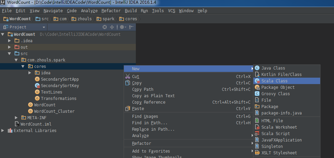Click the Singleton template icon
The height and width of the screenshot is (158, 334).
[257, 146]
